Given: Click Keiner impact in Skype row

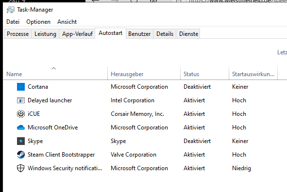Looking at the screenshot, I should (240, 141).
